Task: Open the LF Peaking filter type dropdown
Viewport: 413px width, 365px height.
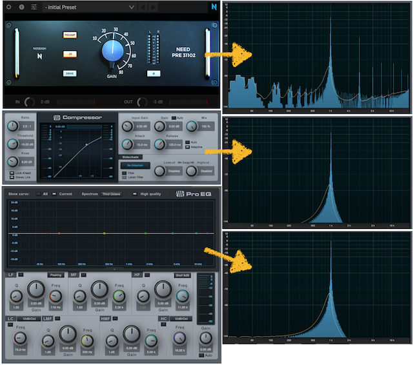Action: pos(56,275)
